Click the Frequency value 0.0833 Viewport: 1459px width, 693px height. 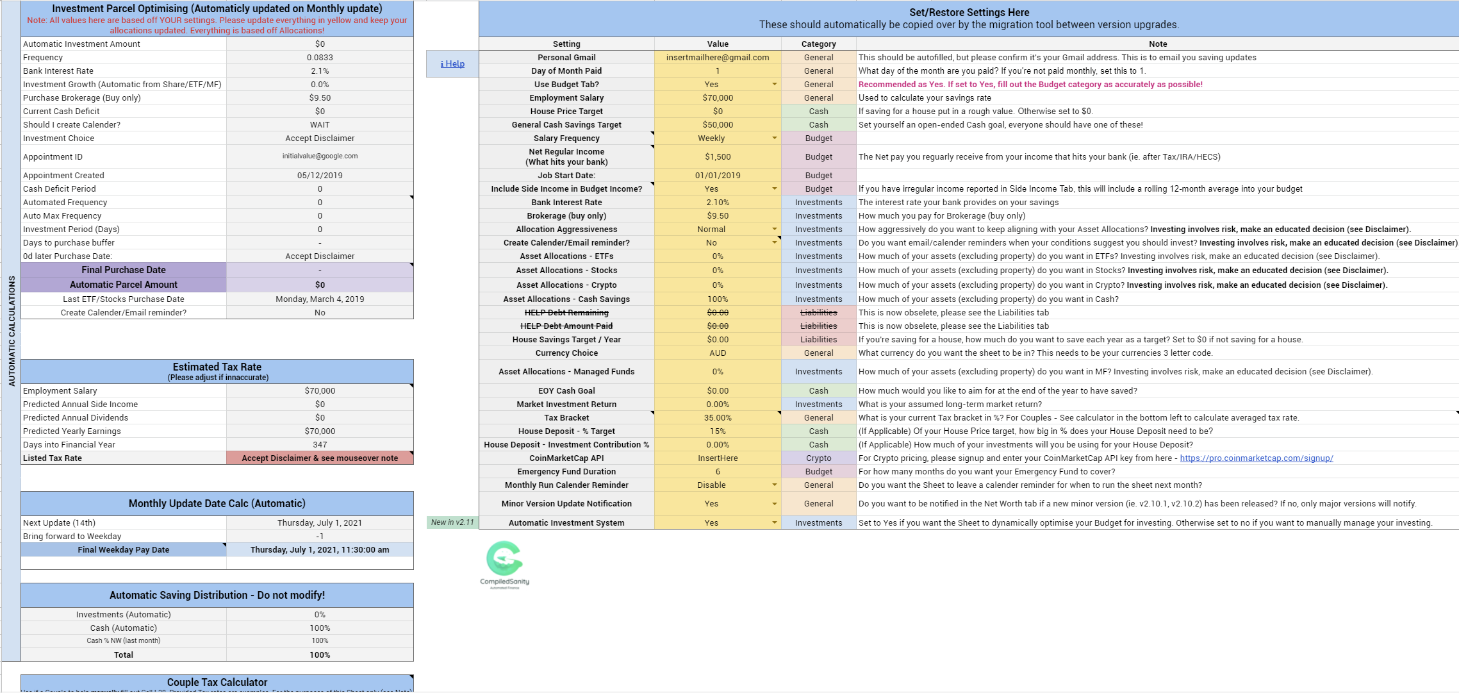coord(320,57)
